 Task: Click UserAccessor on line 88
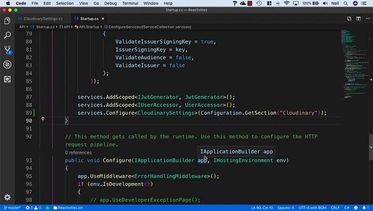pos(204,105)
